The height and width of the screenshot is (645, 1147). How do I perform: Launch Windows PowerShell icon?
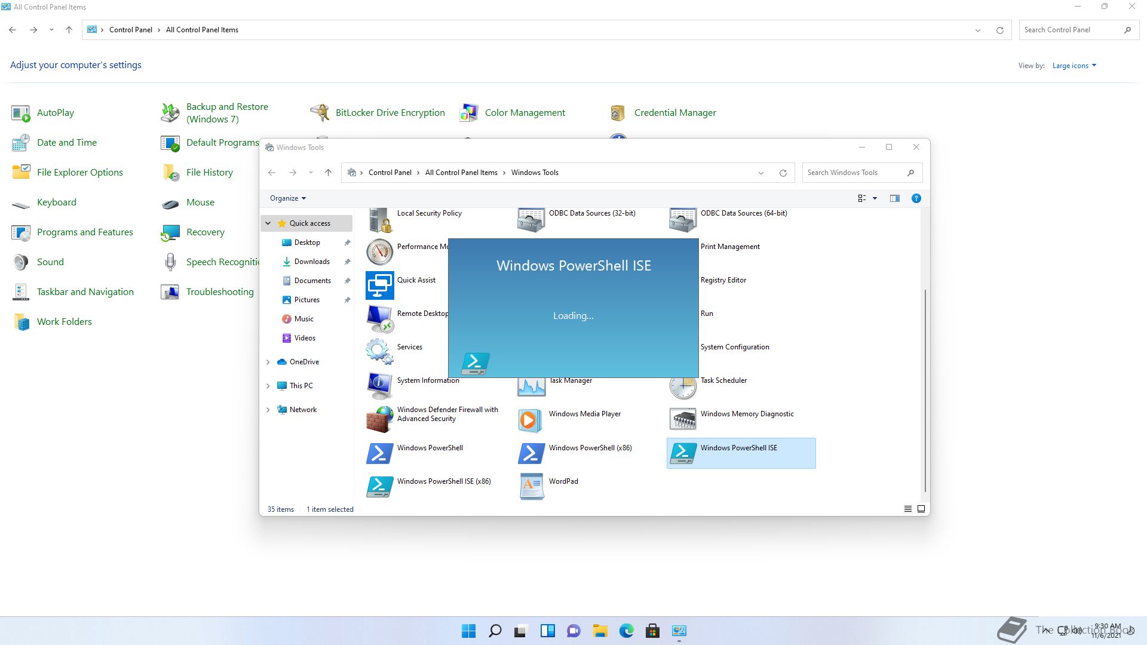coord(380,453)
